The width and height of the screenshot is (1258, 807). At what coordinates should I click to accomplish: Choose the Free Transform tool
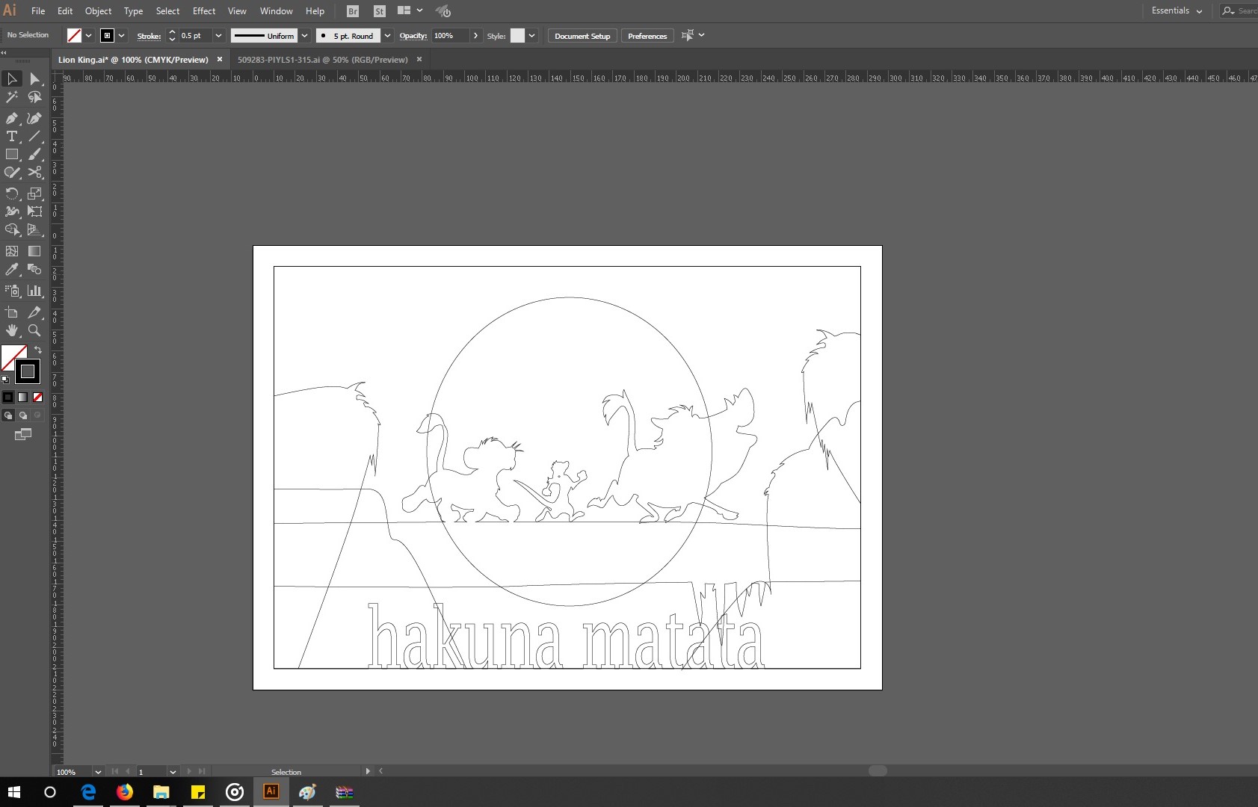tap(34, 211)
